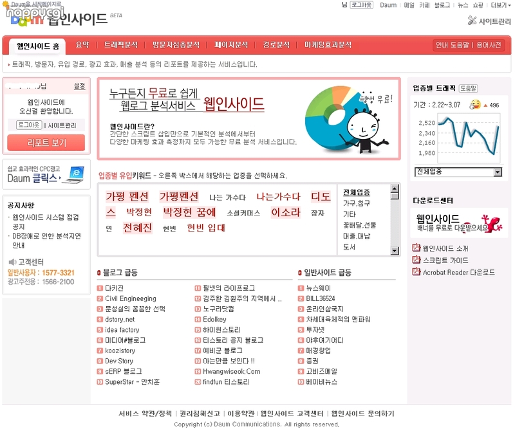
Task: Click the red gecko icon in 다운로드센터 banner
Action: (x=492, y=223)
